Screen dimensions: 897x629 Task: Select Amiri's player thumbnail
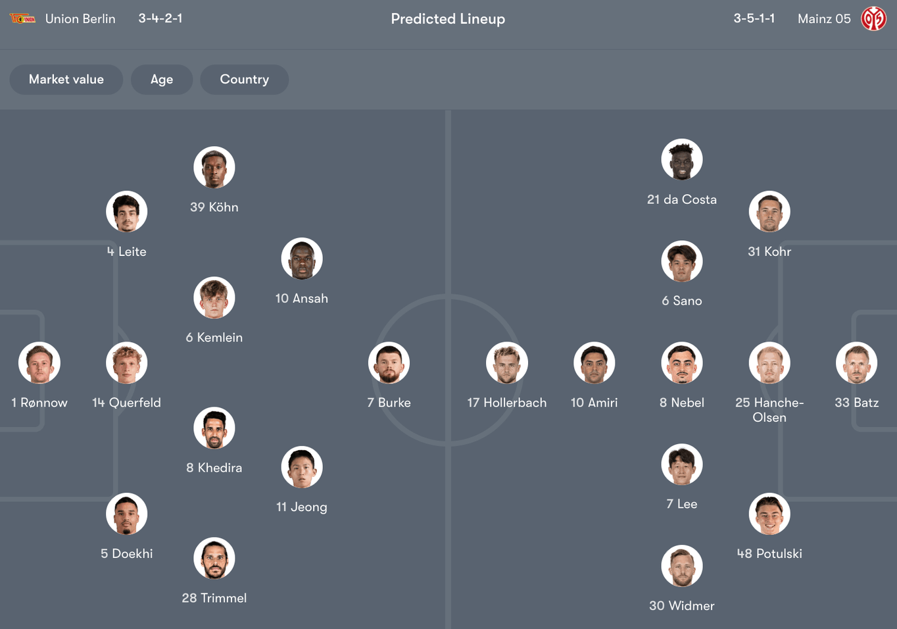[x=593, y=363]
